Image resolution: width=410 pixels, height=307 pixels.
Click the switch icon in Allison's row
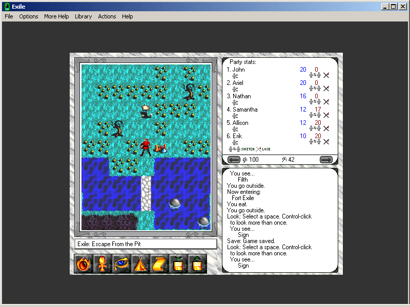pos(315,128)
